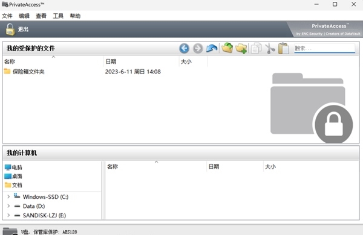Open the 文件 menu
363x235 pixels.
point(7,16)
